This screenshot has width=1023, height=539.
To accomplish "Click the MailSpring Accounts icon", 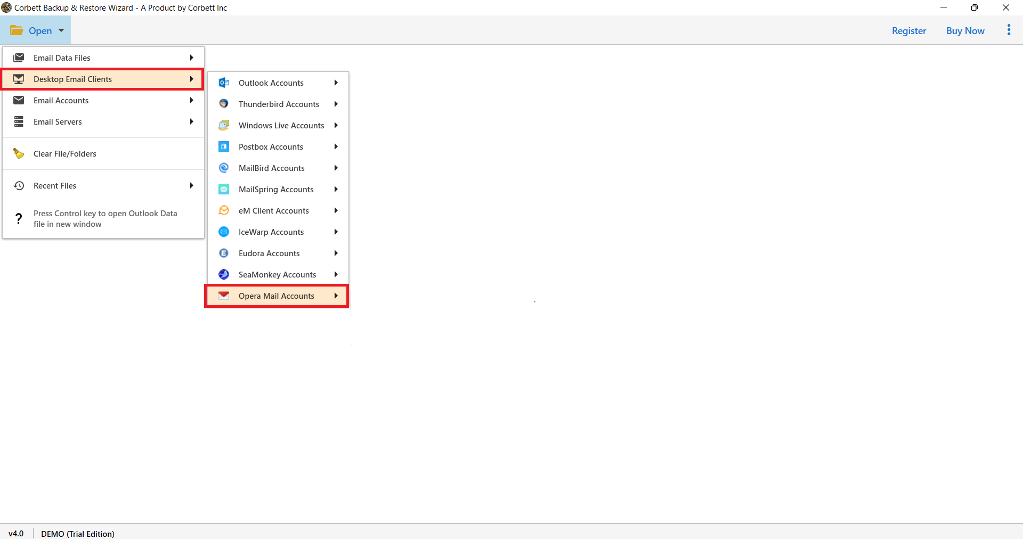I will [224, 189].
